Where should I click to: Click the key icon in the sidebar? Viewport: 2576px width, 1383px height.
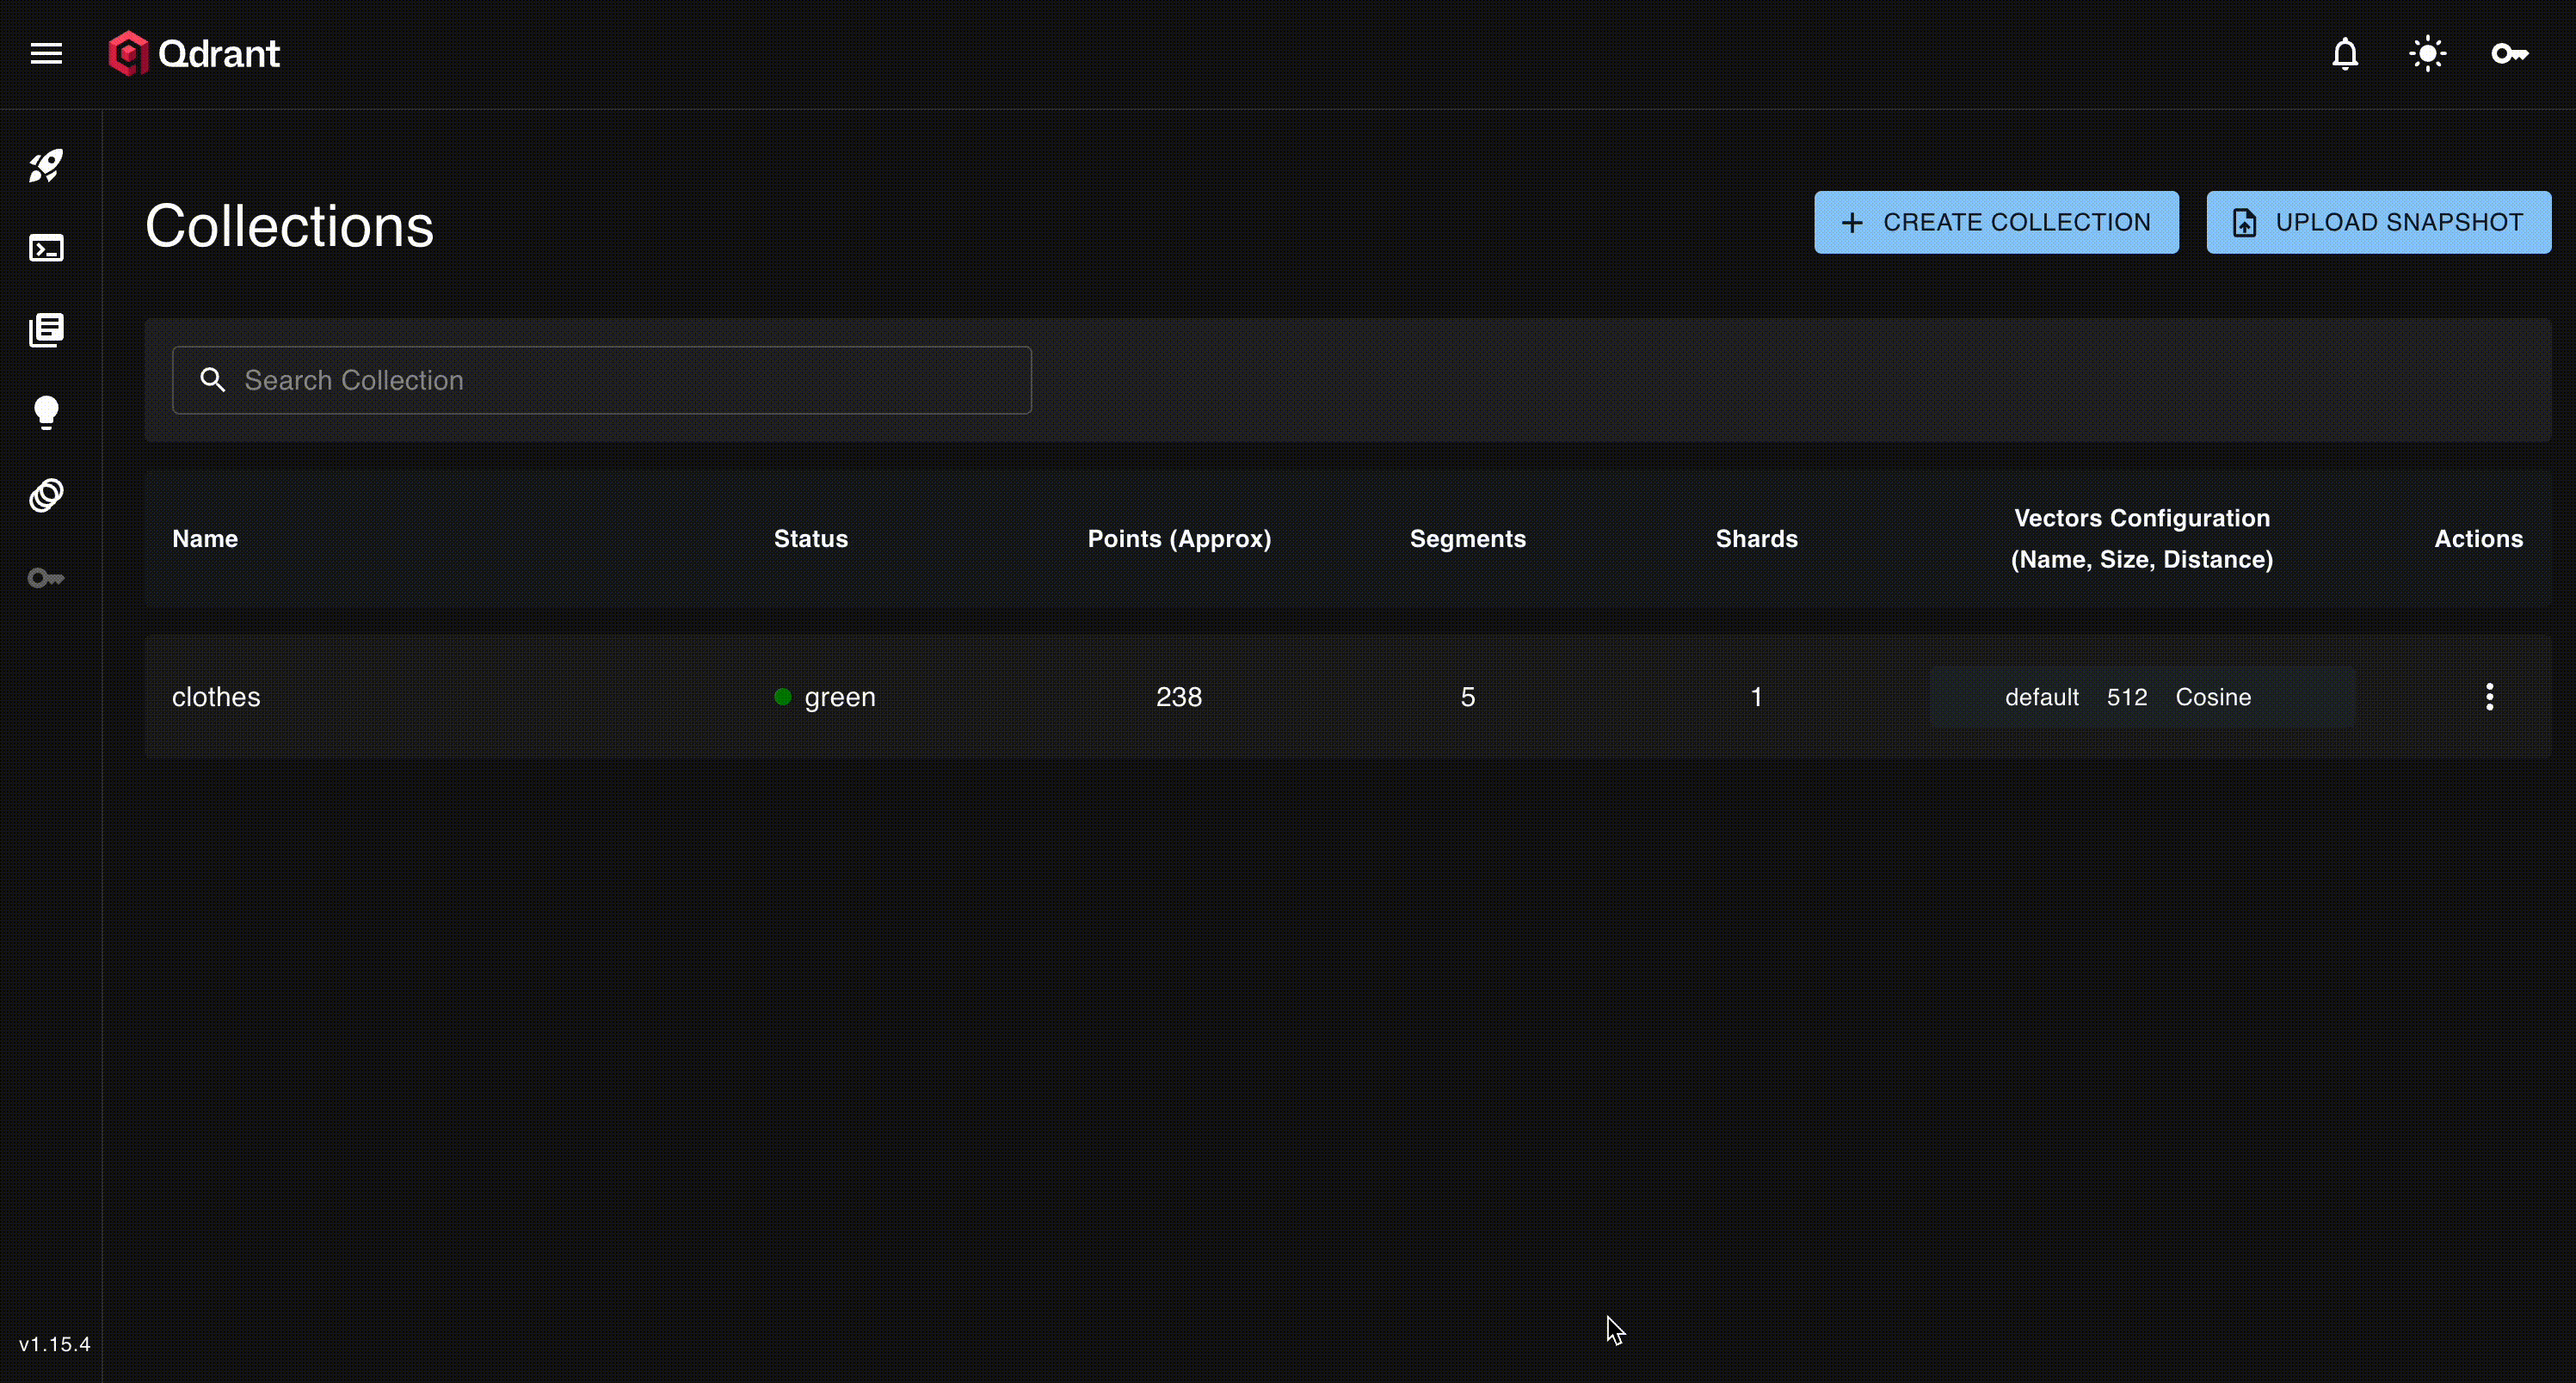coord(46,578)
